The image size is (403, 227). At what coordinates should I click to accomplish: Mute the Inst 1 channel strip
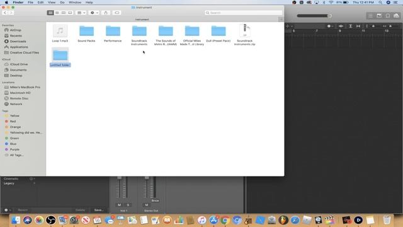click(x=119, y=205)
